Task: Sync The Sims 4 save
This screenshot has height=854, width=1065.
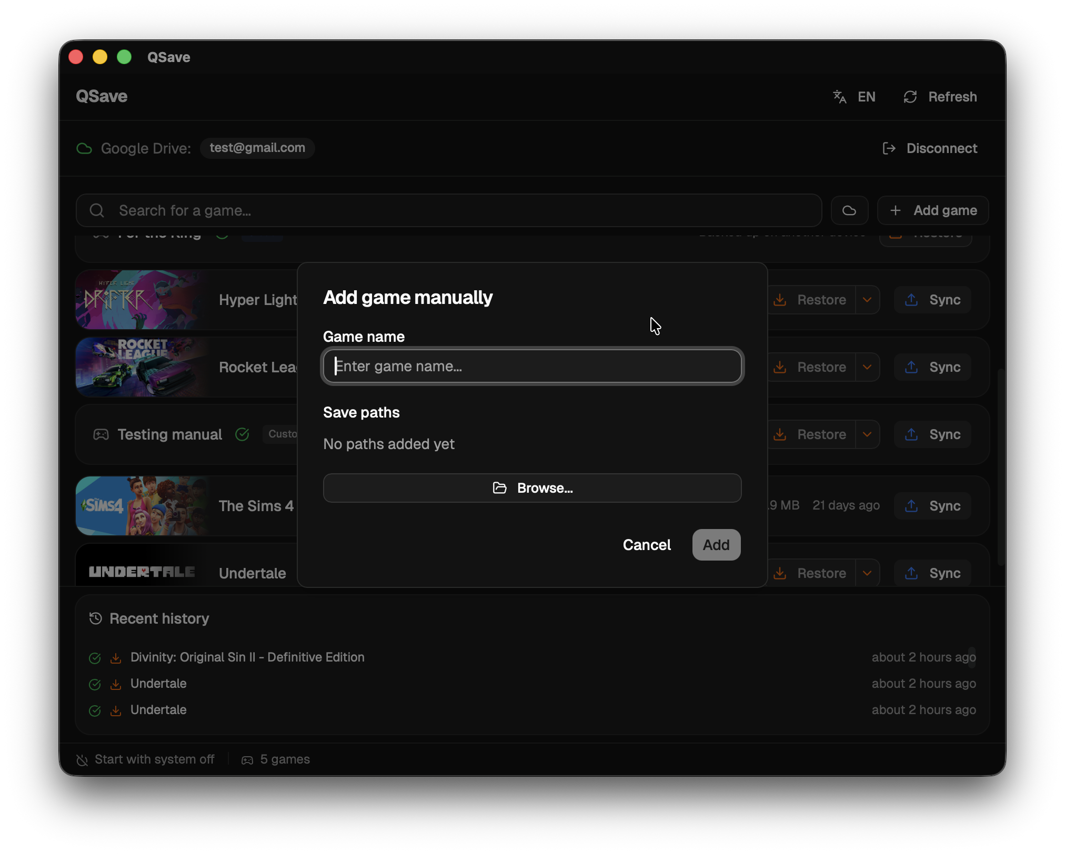Action: tap(932, 506)
